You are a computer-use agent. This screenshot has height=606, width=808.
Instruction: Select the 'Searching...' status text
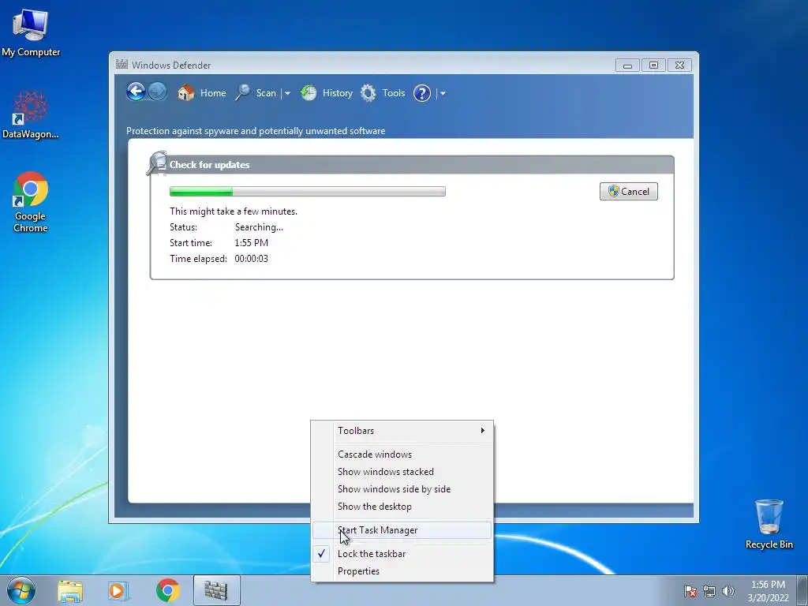pyautogui.click(x=259, y=227)
